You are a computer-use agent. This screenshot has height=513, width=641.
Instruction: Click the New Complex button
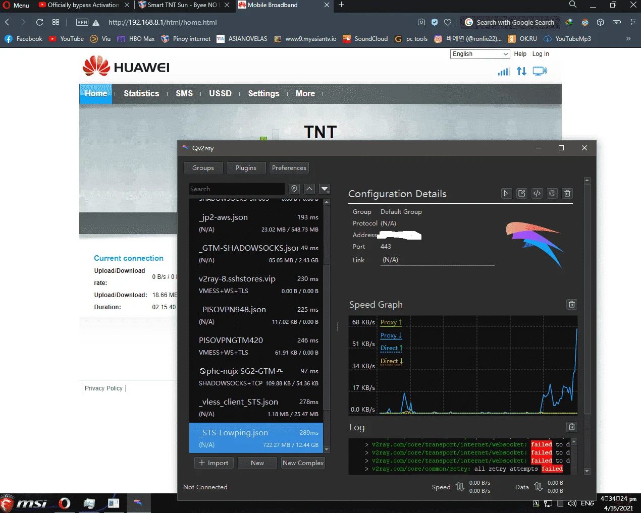[x=303, y=463]
